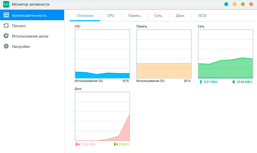Select the Описание overview tab

(85, 15)
